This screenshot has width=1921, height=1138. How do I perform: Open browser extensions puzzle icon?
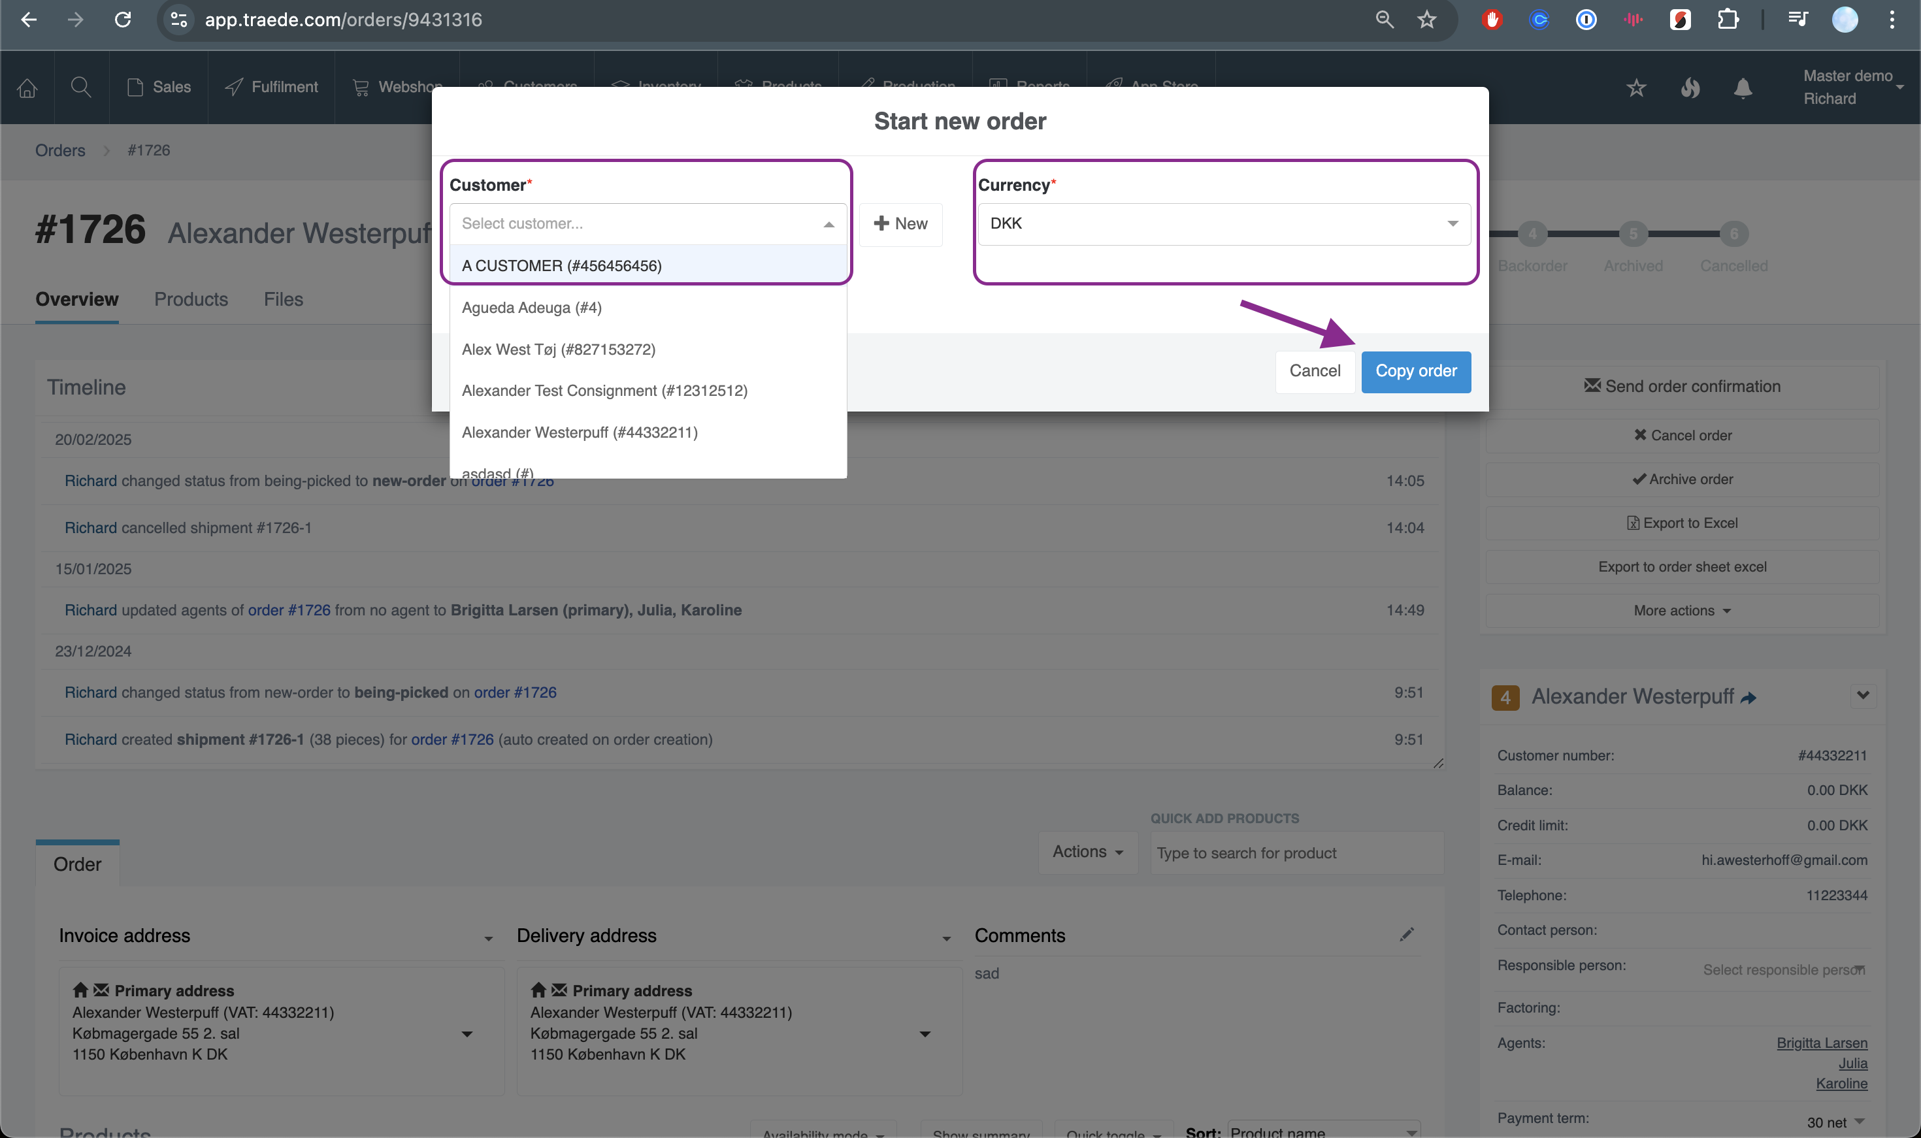coord(1728,20)
